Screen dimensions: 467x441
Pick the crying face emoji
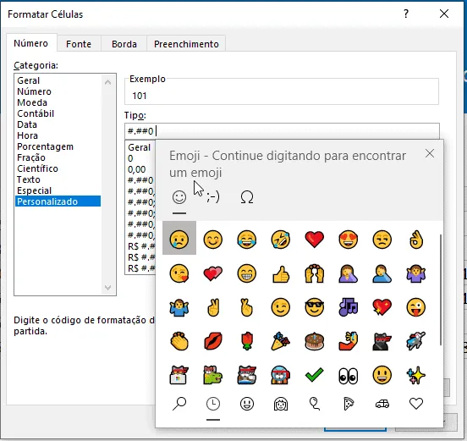(x=179, y=239)
